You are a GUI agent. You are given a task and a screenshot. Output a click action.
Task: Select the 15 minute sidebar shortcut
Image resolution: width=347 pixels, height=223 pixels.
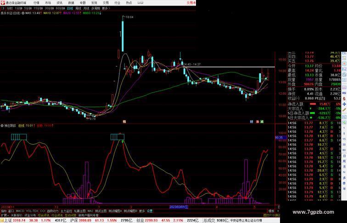click(344, 139)
